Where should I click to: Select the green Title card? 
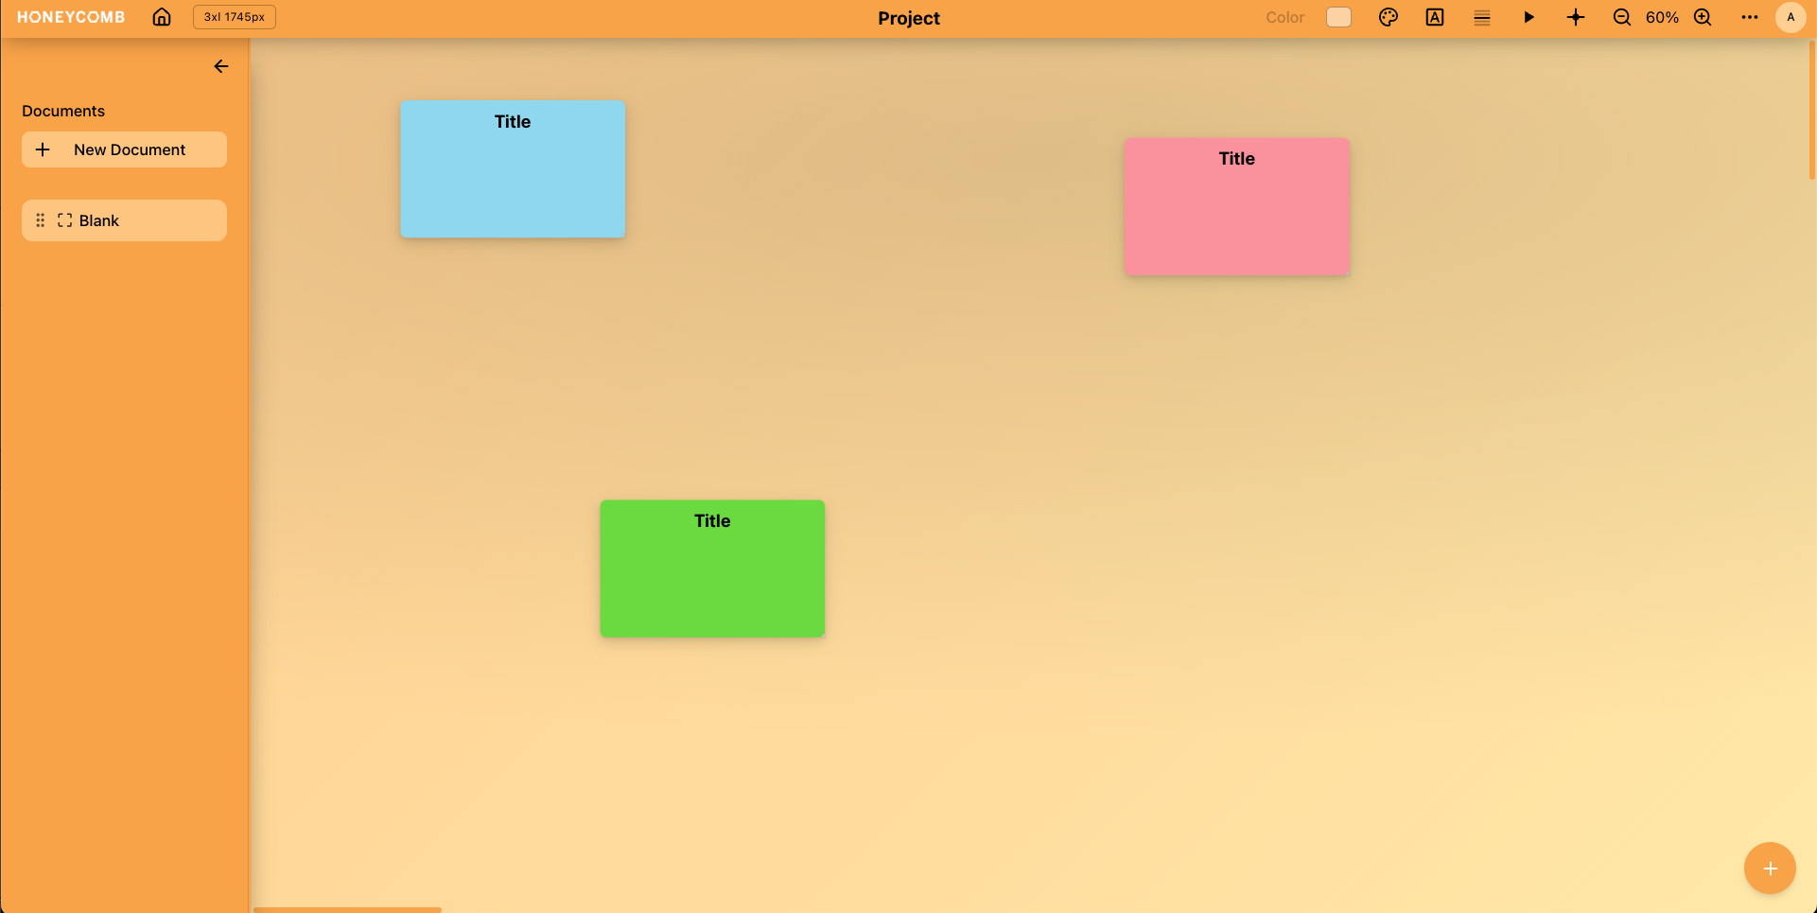[712, 570]
